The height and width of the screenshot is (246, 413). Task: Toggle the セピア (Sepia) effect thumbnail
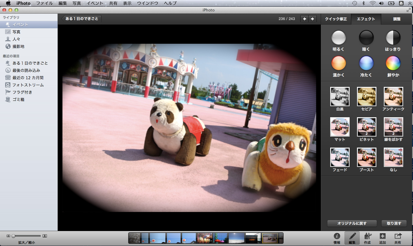point(367,97)
